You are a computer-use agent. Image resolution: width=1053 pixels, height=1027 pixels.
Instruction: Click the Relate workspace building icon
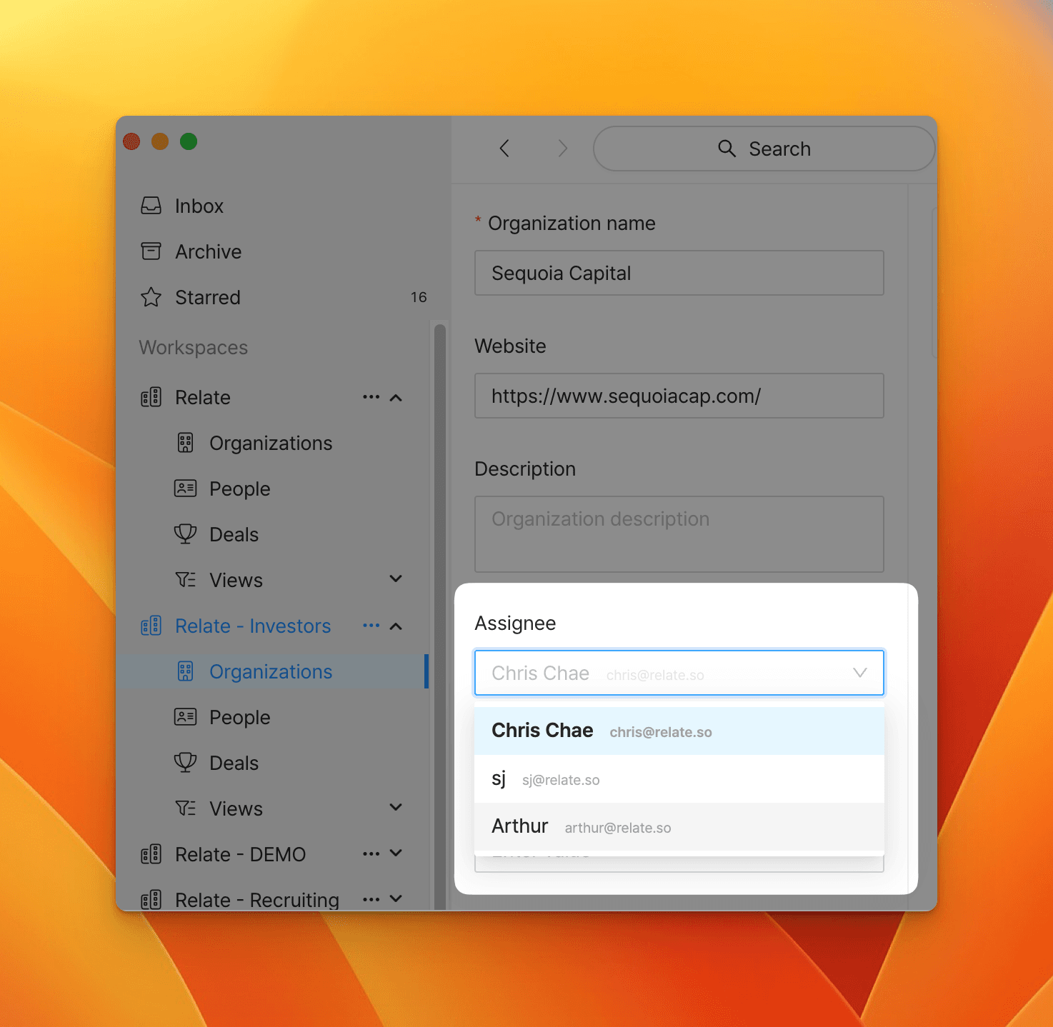[x=151, y=398]
